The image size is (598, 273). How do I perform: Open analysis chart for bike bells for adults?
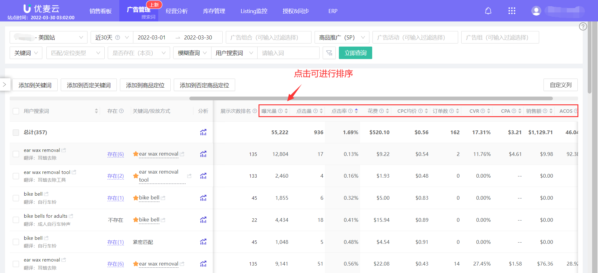[203, 220]
